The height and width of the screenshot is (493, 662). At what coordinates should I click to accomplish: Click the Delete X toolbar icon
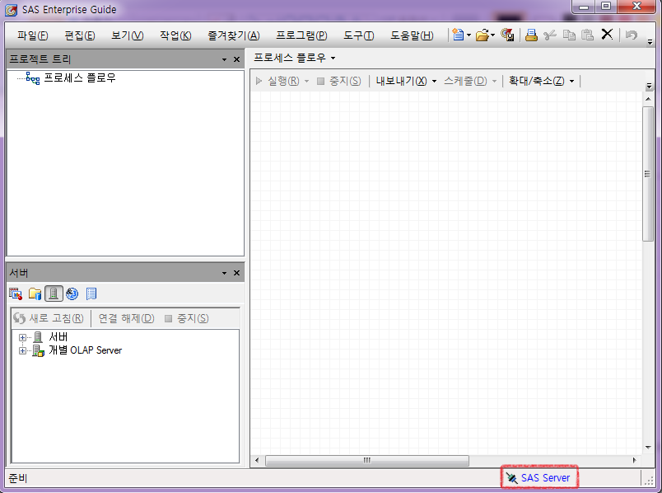[607, 35]
